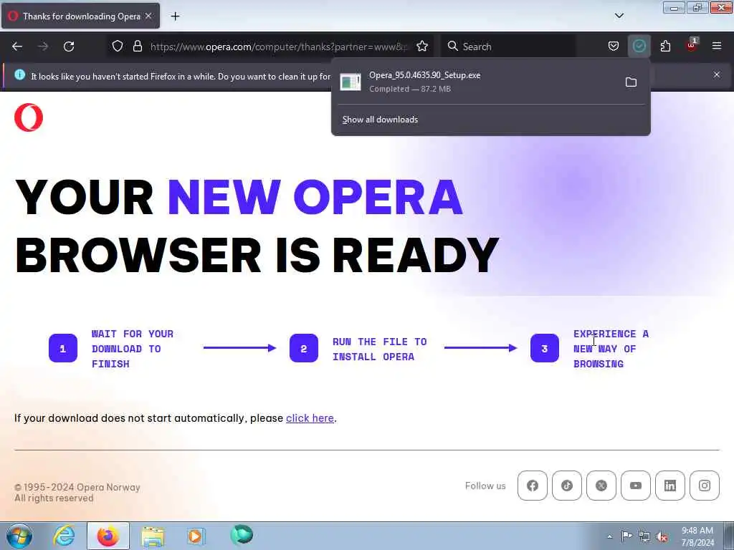
Task: Open Opera's Facebook page icon
Action: (x=533, y=486)
